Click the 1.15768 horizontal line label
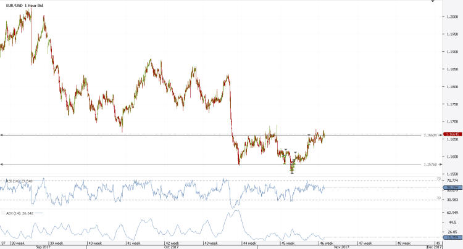The height and width of the screenshot is (249, 463). (430, 165)
